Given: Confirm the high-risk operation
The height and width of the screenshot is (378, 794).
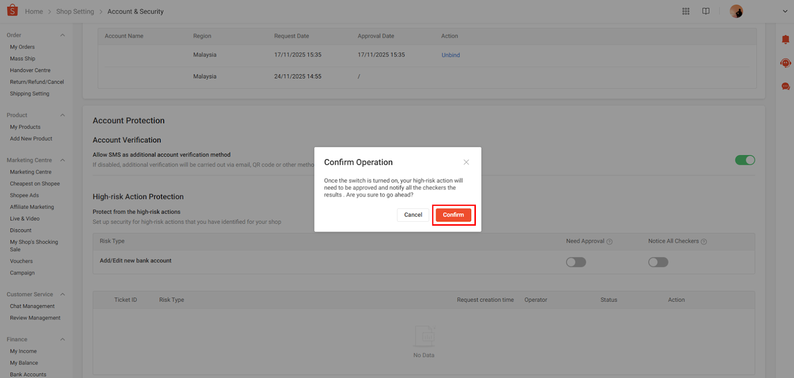Looking at the screenshot, I should [x=454, y=215].
